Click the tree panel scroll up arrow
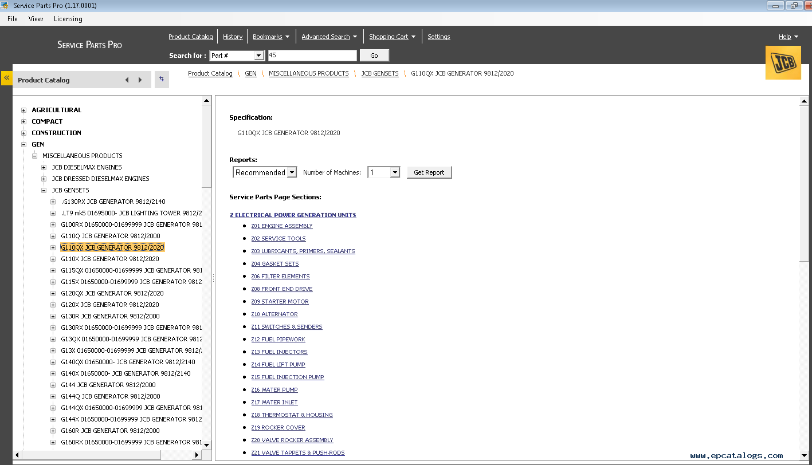 (207, 101)
